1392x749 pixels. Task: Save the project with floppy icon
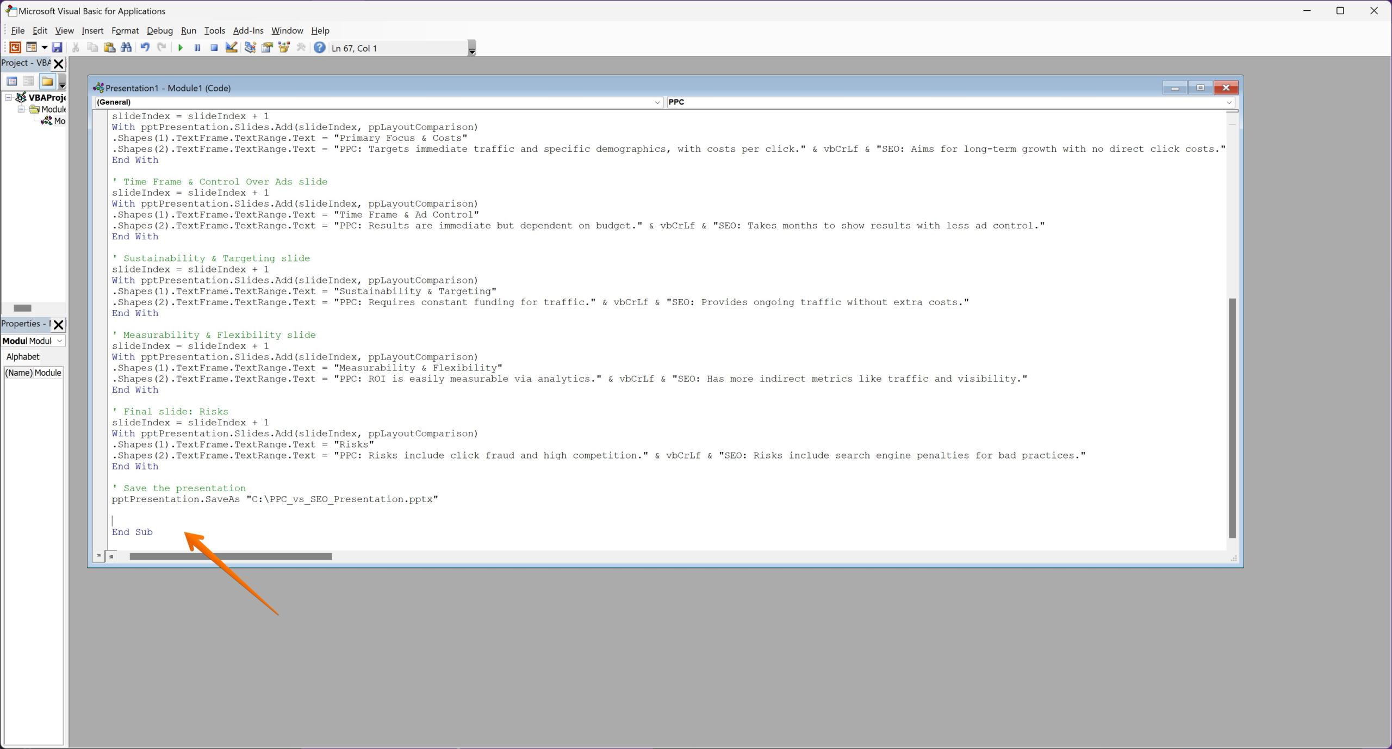pos(57,48)
